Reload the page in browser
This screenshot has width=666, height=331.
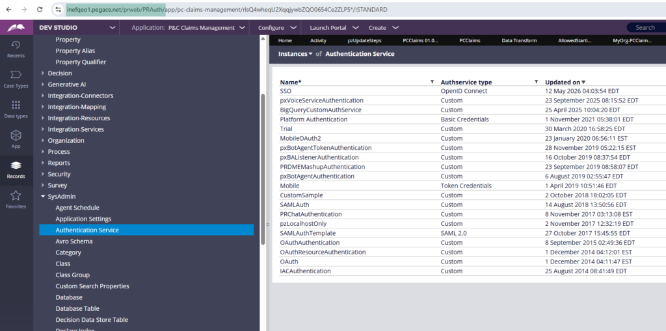pos(40,9)
